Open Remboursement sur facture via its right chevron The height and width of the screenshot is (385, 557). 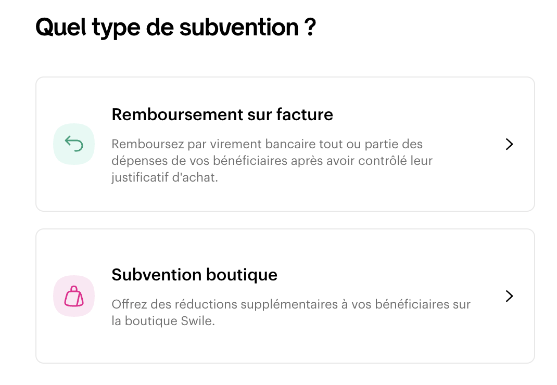click(509, 144)
